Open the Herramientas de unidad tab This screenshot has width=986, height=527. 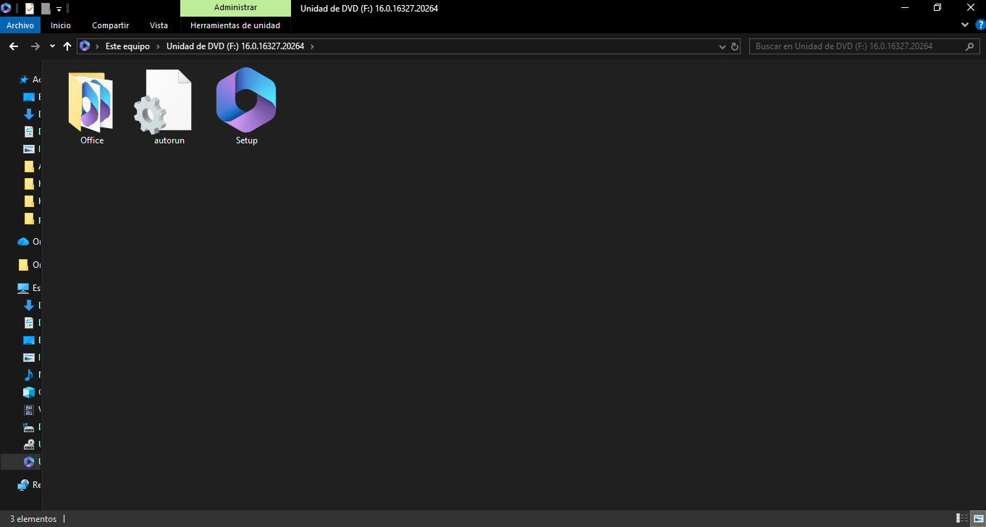click(x=235, y=25)
